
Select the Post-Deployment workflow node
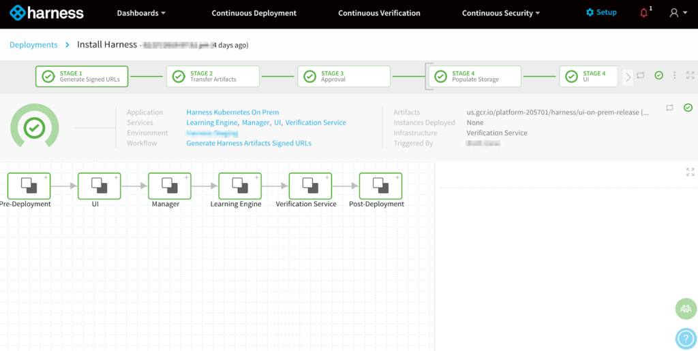[x=380, y=186]
